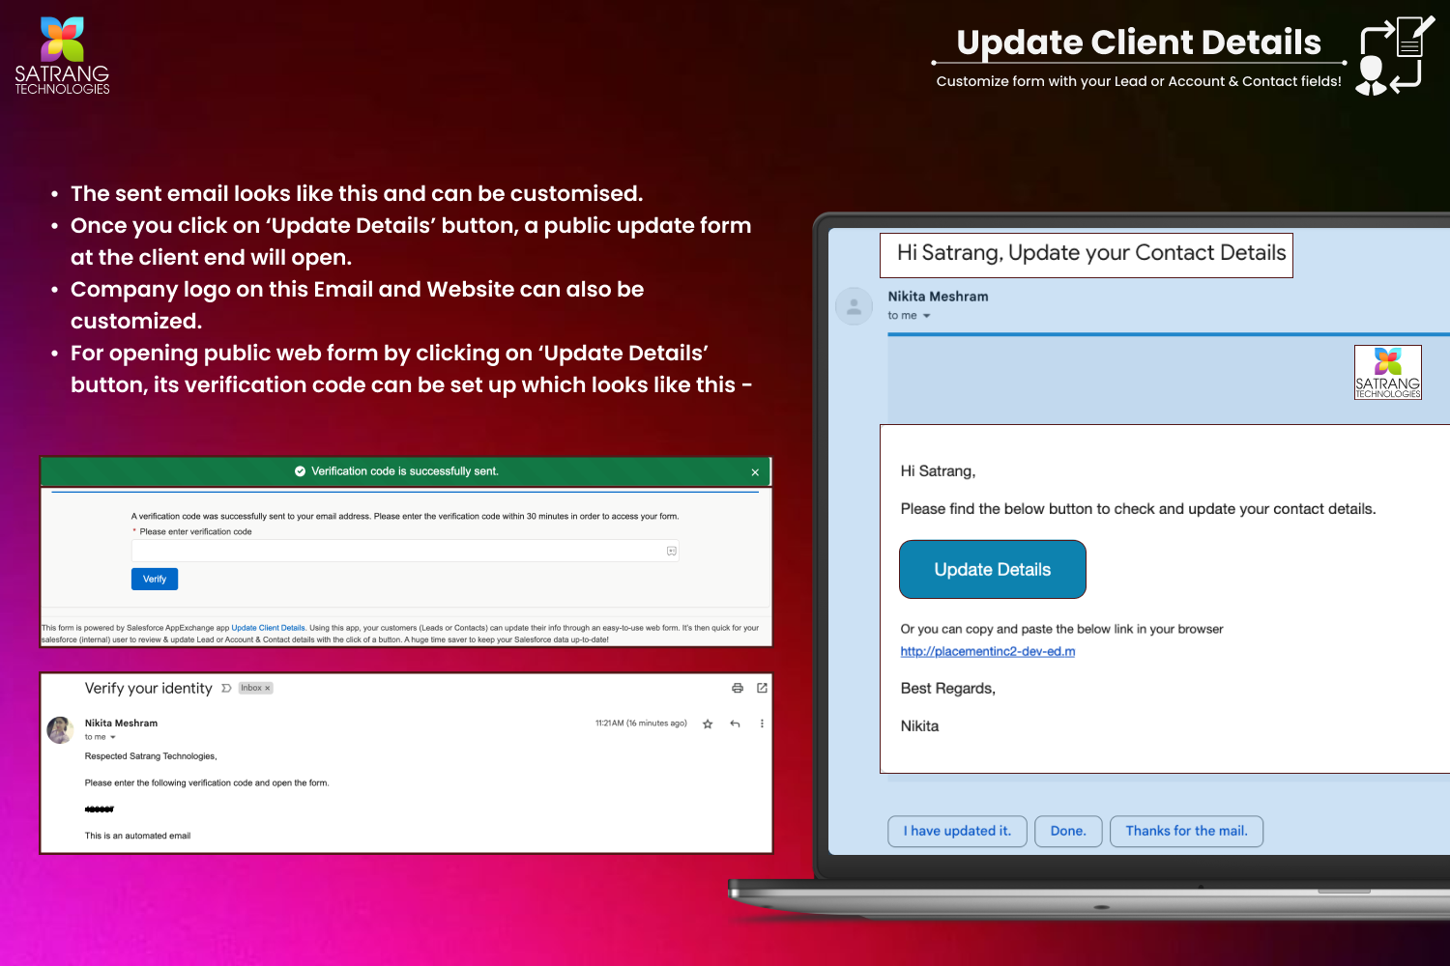
Task: Remove the Inbox label from the email
Action: pyautogui.click(x=268, y=688)
